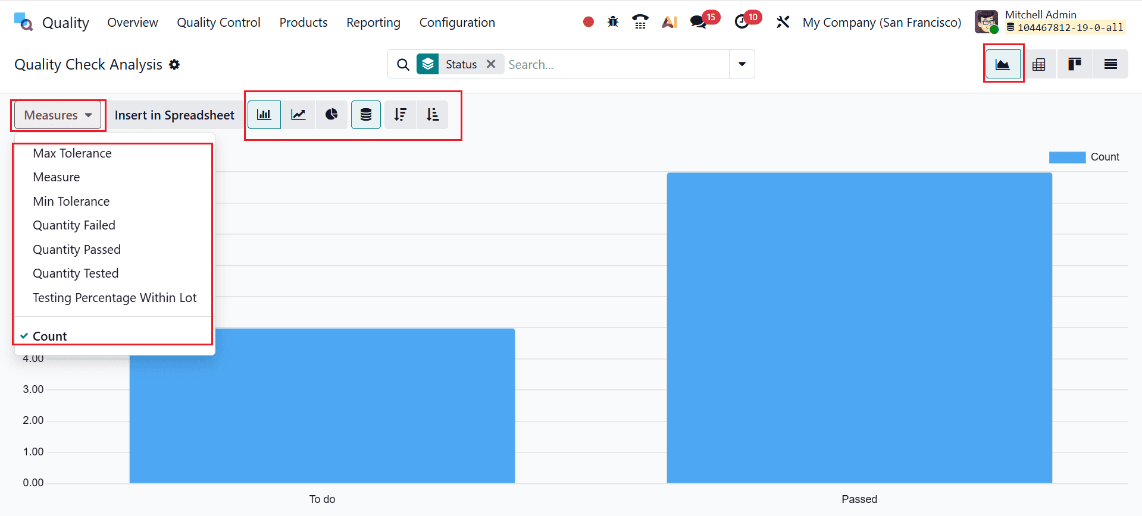Switch to bar chart mode
This screenshot has height=516, width=1142.
pos(264,115)
